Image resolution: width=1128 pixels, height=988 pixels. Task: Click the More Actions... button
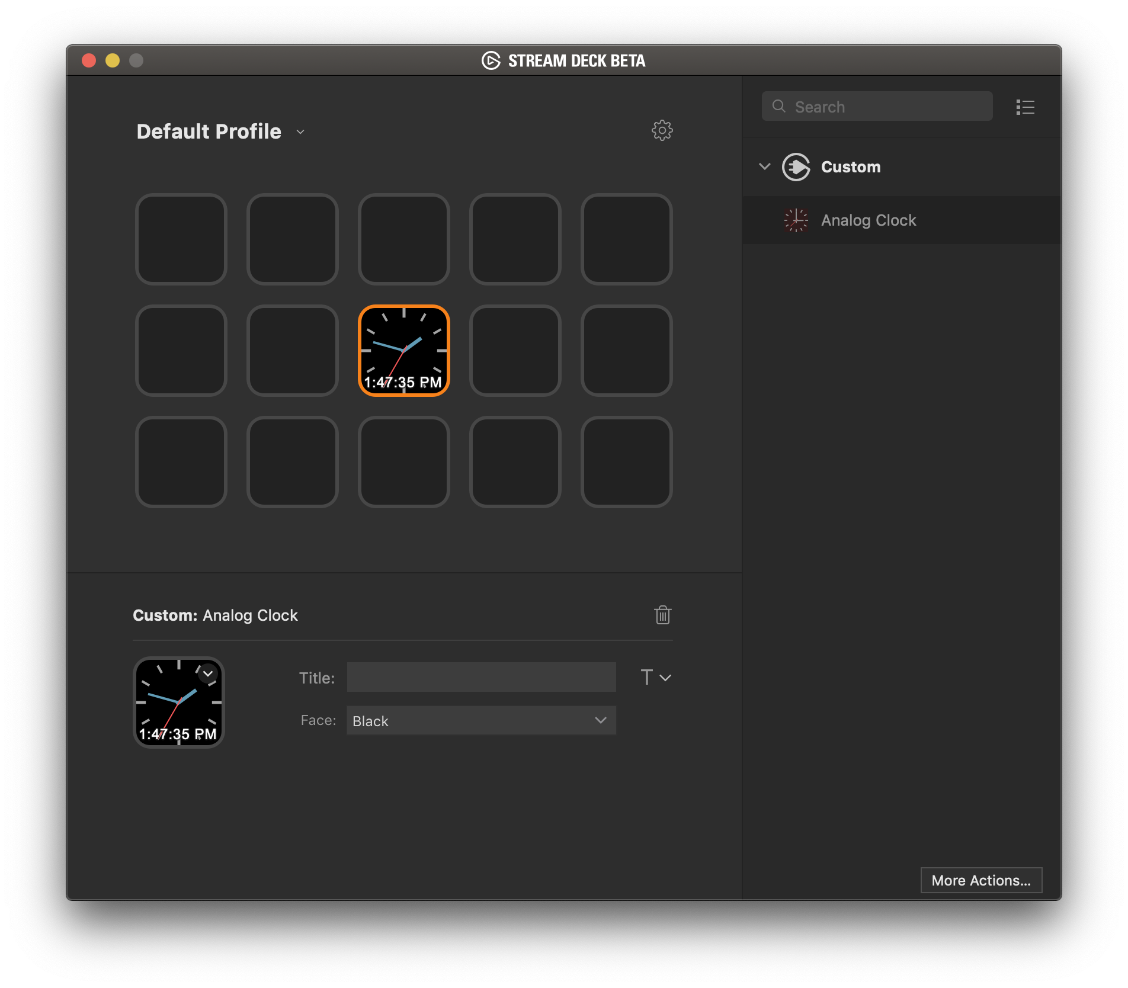click(981, 880)
